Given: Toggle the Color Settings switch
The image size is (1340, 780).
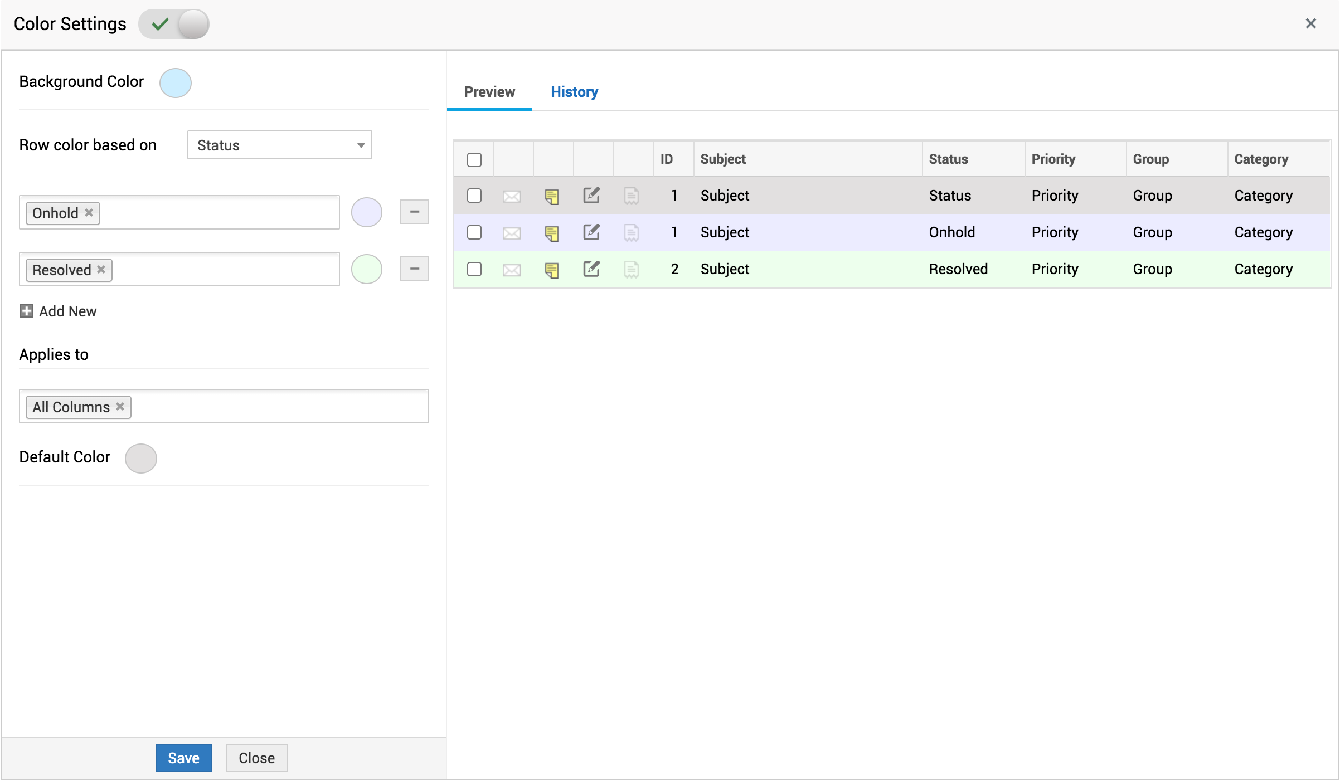Looking at the screenshot, I should 174,24.
